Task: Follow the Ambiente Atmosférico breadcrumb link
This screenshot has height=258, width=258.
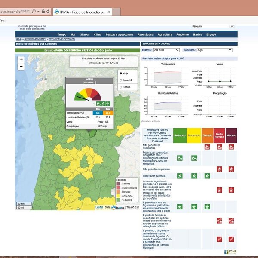Action: (x=35, y=39)
